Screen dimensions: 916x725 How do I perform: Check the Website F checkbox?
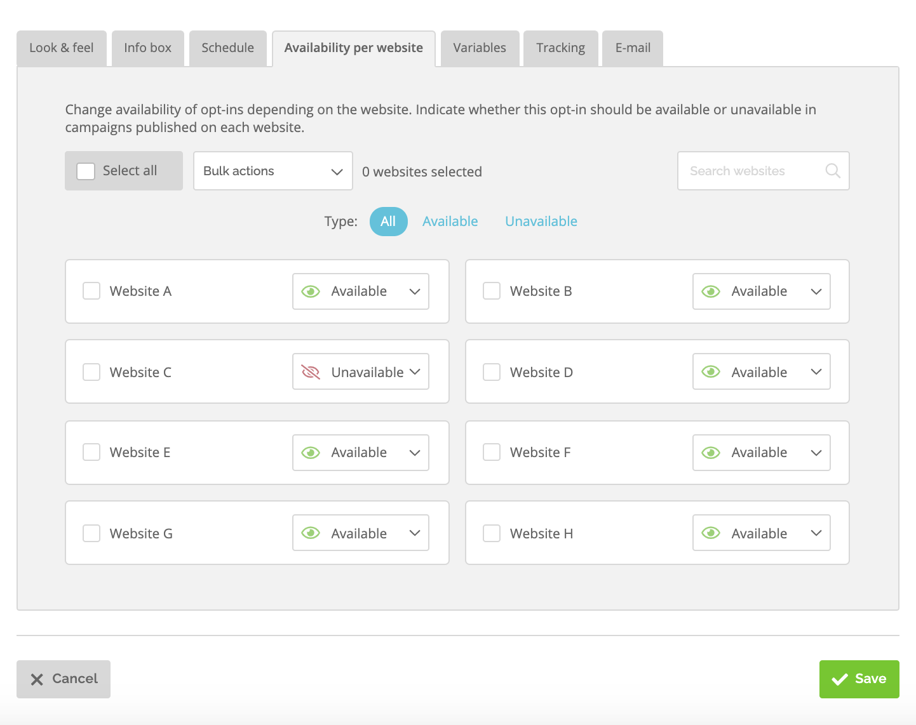(492, 452)
